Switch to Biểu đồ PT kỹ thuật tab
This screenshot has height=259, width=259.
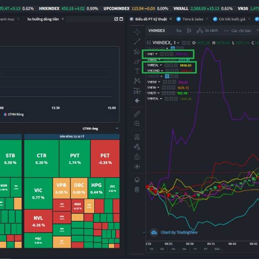(151, 19)
